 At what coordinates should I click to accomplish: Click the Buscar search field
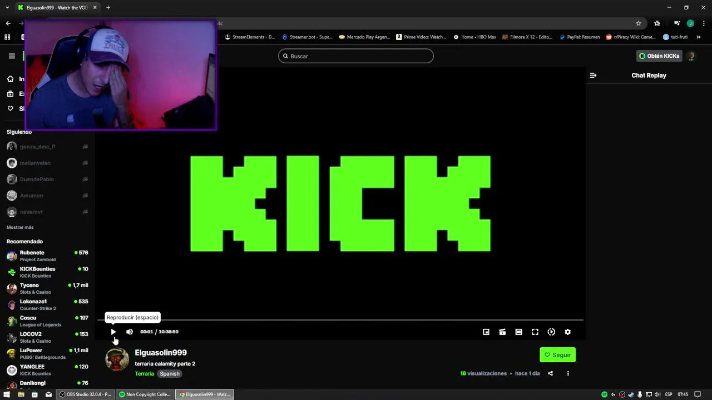click(356, 56)
